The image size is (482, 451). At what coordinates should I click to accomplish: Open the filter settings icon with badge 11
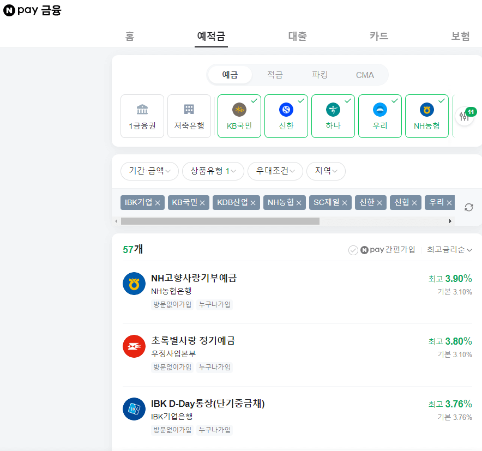tap(465, 116)
